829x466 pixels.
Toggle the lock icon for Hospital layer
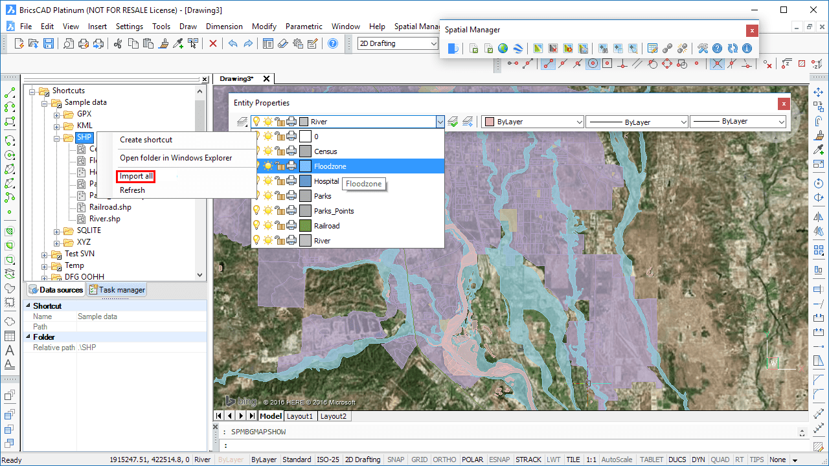pyautogui.click(x=280, y=181)
